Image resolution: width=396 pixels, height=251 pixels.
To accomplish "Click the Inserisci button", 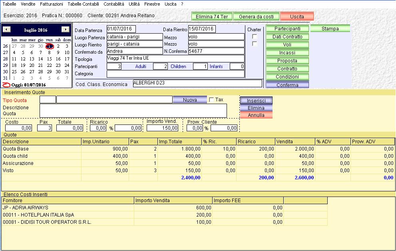I will click(256, 101).
